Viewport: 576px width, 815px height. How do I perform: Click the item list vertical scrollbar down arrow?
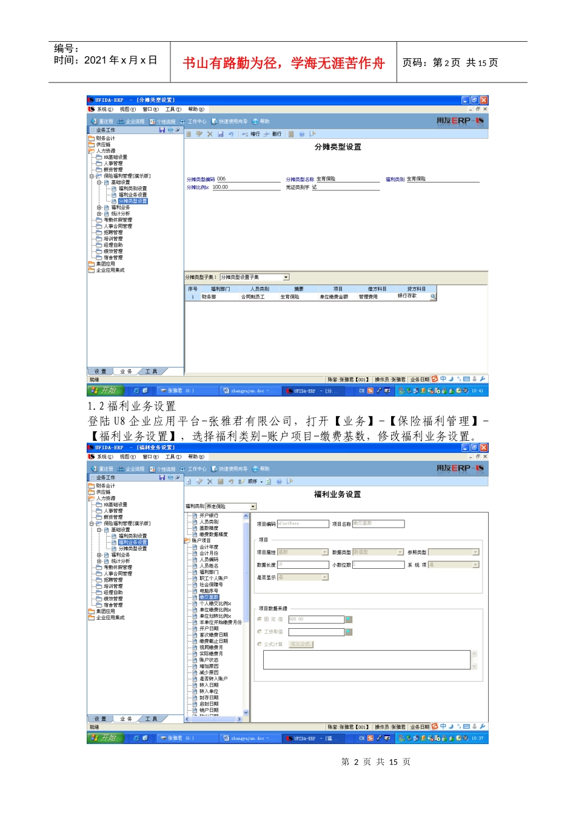click(x=246, y=713)
